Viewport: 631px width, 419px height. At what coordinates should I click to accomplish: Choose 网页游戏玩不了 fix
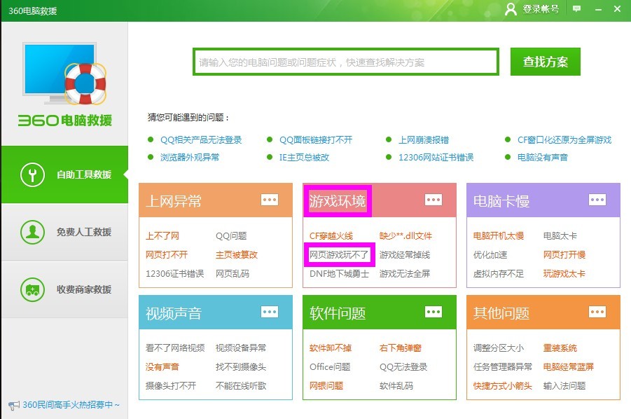point(339,255)
